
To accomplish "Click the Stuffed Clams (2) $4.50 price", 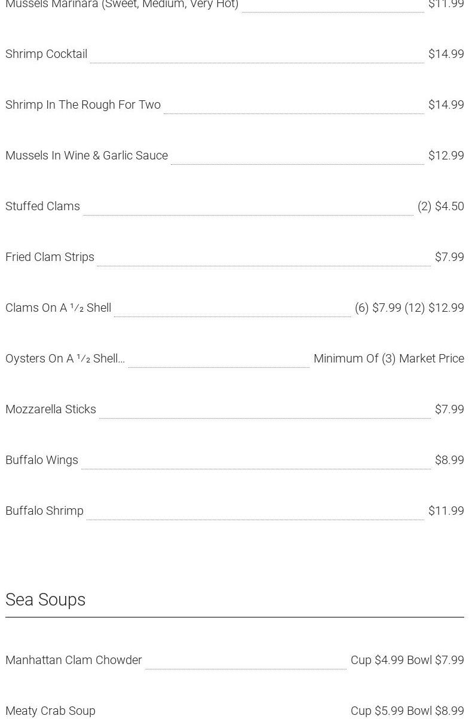I will click(x=440, y=206).
